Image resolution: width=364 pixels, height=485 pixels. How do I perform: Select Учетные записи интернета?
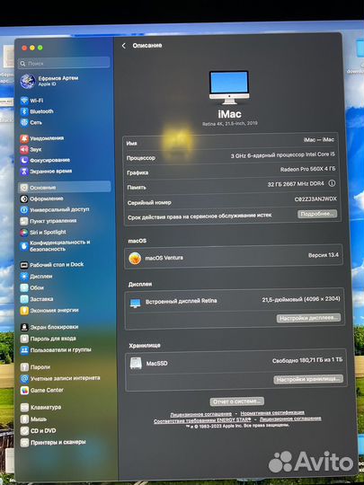point(60,378)
